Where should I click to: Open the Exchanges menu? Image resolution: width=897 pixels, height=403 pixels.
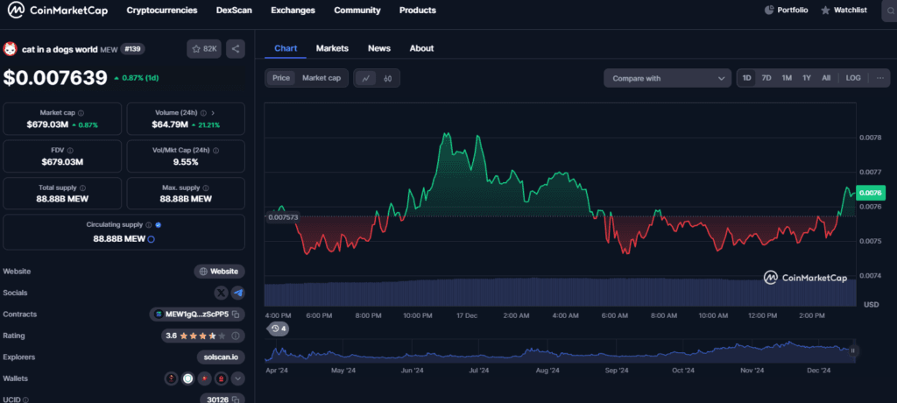tap(293, 11)
